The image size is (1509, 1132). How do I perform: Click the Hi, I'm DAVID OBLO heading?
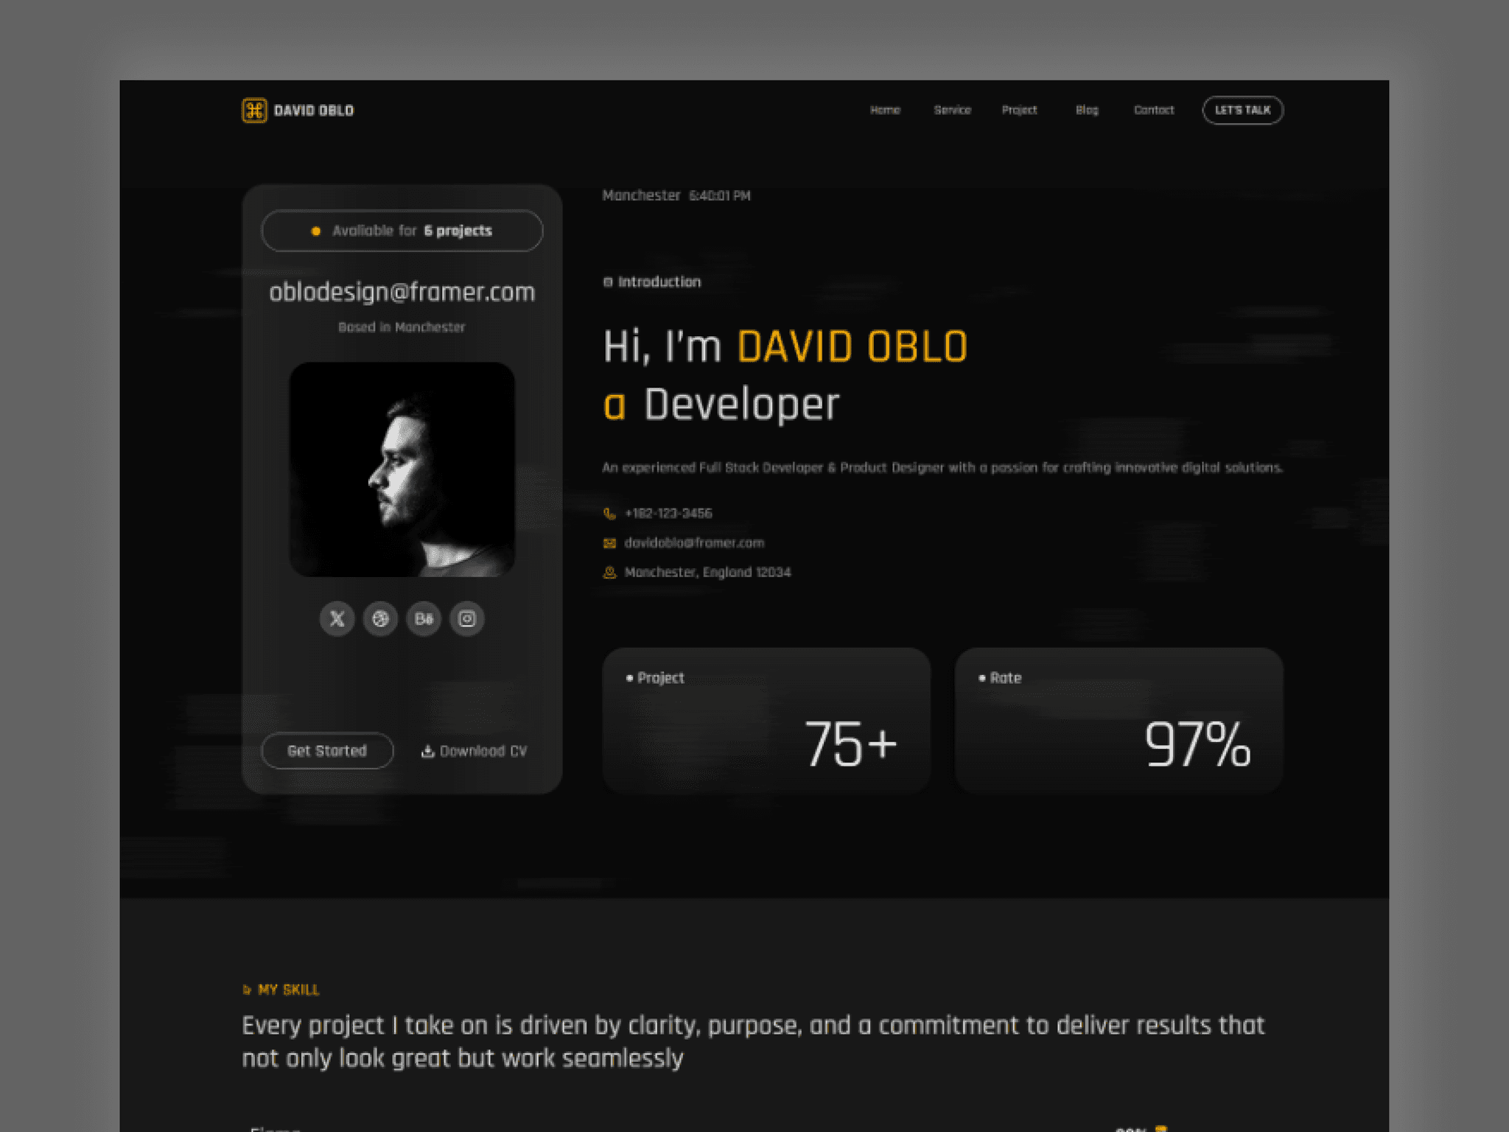click(785, 346)
